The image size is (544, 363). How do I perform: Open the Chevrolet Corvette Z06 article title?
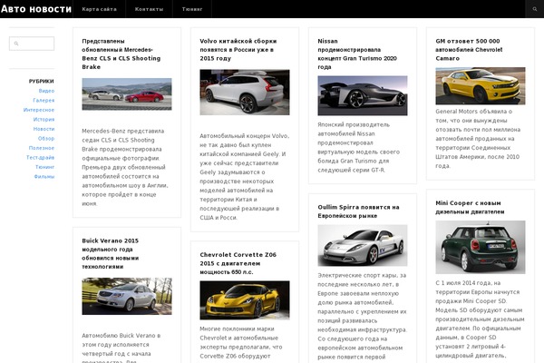pyautogui.click(x=238, y=263)
